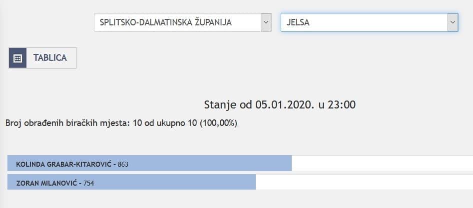Screen dimensions: 473x208
Task: Click the 754 vote count
Action: (x=88, y=183)
